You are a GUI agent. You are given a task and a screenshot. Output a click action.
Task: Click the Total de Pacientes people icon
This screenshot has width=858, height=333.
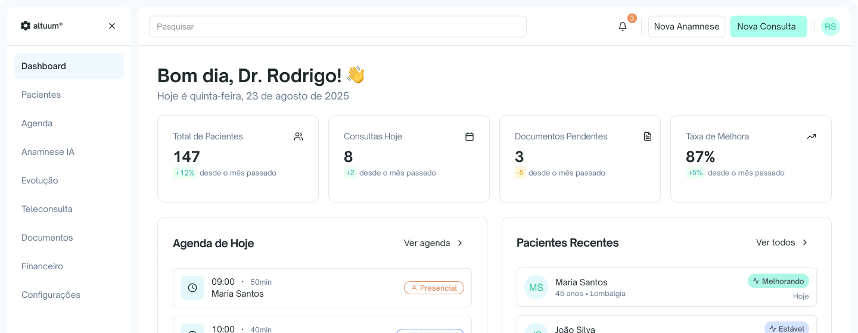(x=299, y=136)
